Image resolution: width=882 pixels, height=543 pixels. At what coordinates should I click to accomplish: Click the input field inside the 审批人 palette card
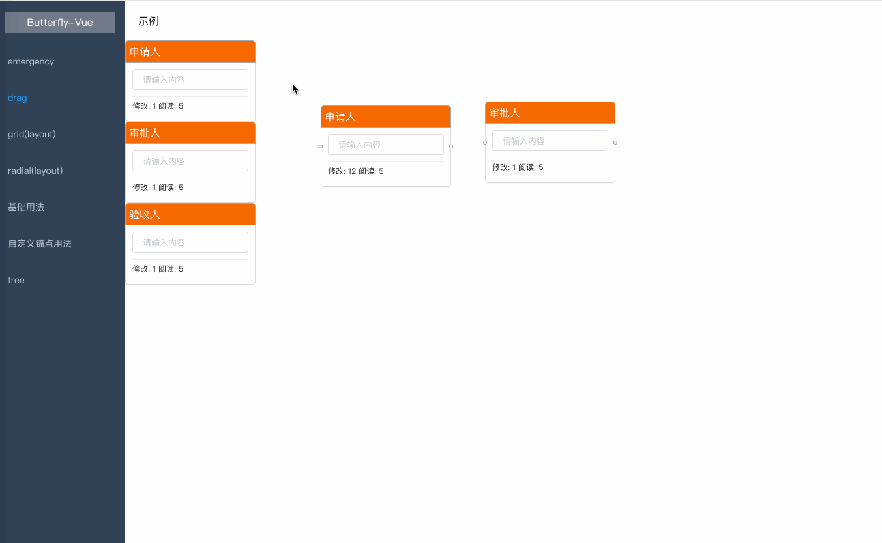[190, 160]
